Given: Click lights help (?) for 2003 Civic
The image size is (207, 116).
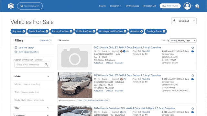Looking at the screenshot, I should click(127, 51).
